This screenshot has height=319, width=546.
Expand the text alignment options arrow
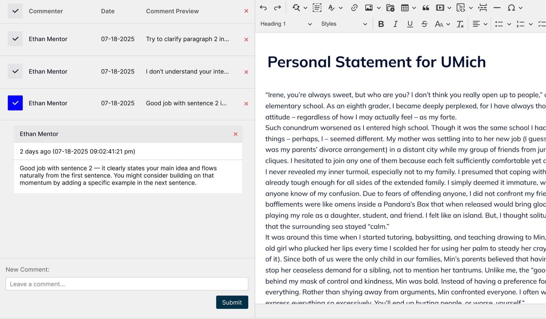[x=486, y=24]
